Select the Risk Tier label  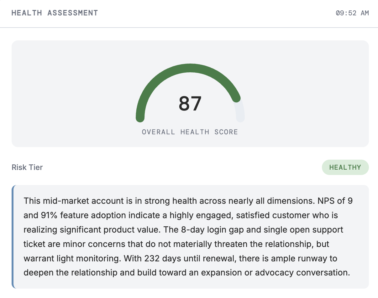(x=27, y=167)
